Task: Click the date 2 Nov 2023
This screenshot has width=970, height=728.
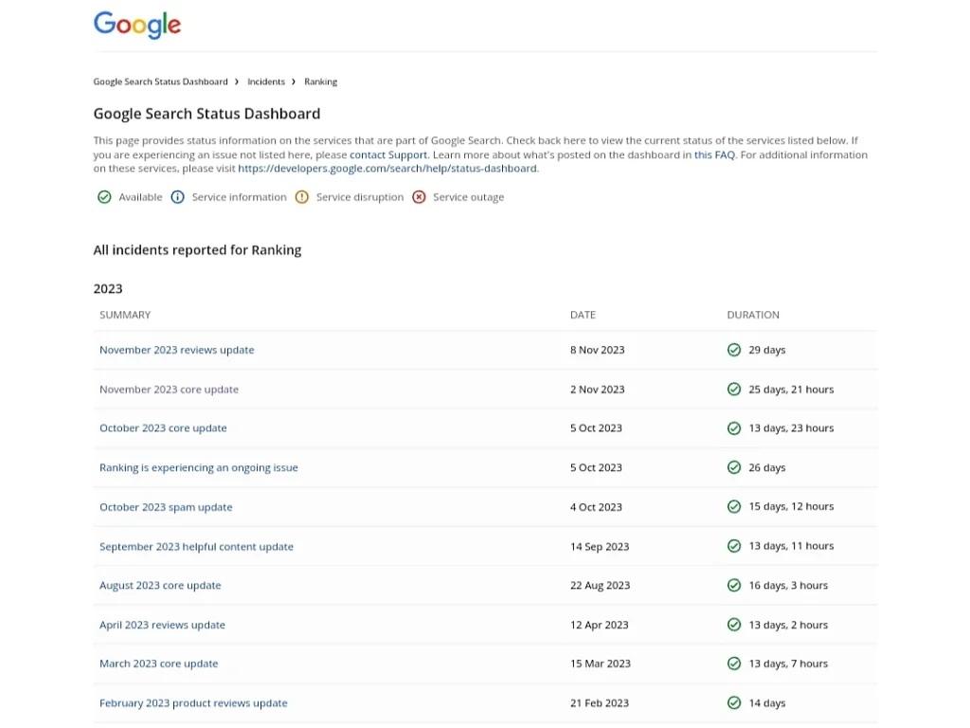Action: point(598,390)
